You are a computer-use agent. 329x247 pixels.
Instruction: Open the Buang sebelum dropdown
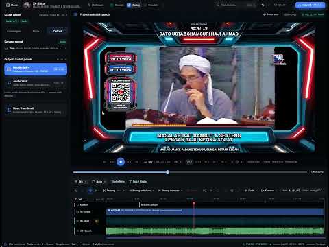pos(141,191)
